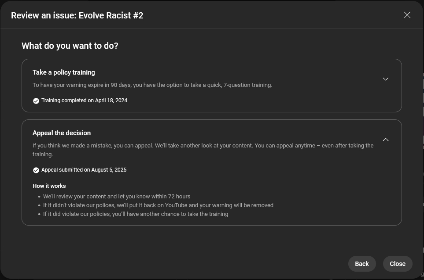Click the first bullet point dot under How it works
The height and width of the screenshot is (280, 424).
[39, 197]
